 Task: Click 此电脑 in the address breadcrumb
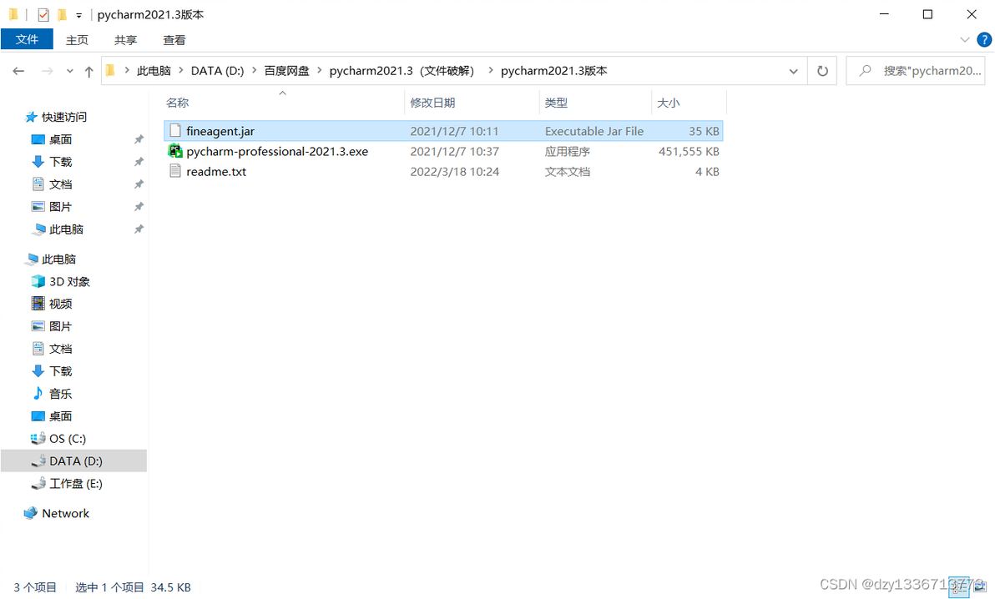[154, 71]
